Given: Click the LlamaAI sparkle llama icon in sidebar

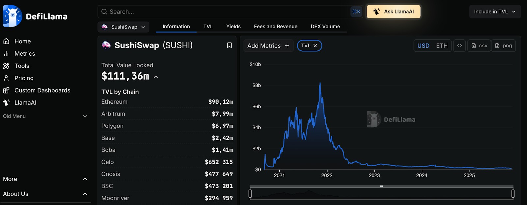Looking at the screenshot, I should tap(6, 103).
